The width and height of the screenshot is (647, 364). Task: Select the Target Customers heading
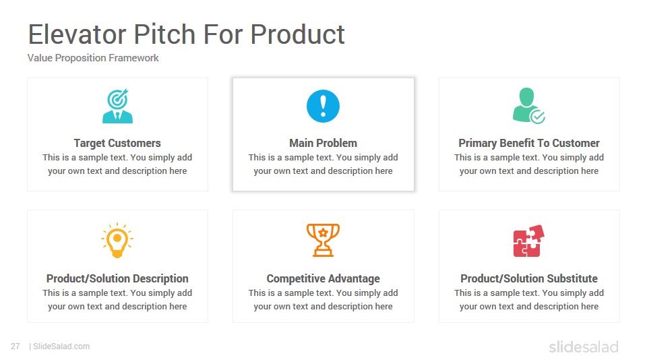coord(117,143)
